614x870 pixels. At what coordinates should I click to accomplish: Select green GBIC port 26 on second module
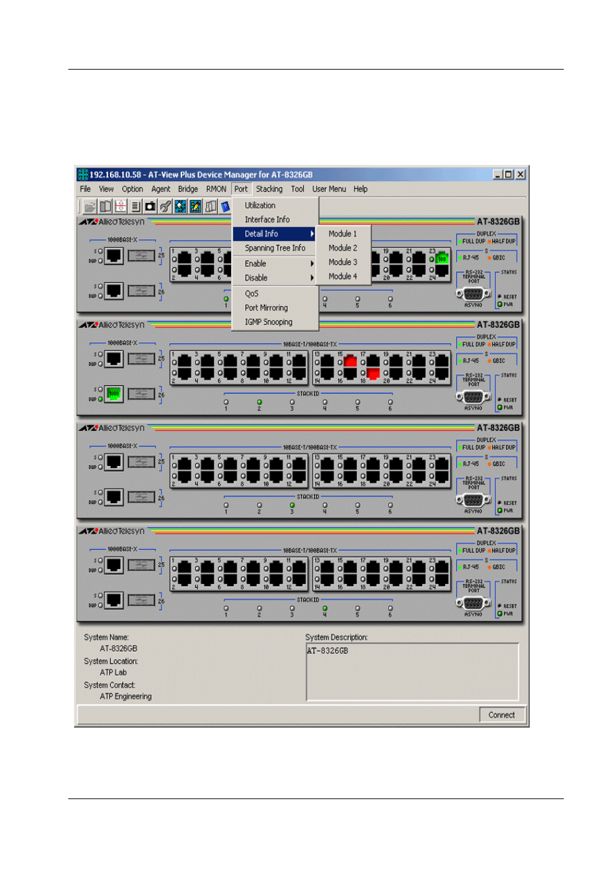coord(114,394)
